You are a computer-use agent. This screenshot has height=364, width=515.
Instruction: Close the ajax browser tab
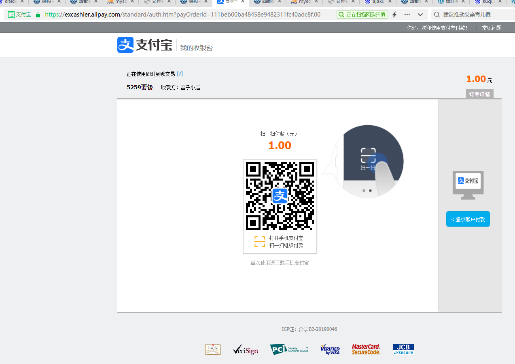click(x=390, y=2)
